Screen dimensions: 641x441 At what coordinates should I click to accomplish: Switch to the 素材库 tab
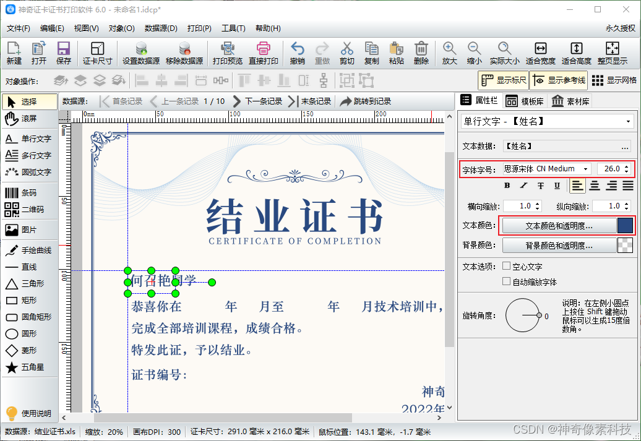coord(570,101)
